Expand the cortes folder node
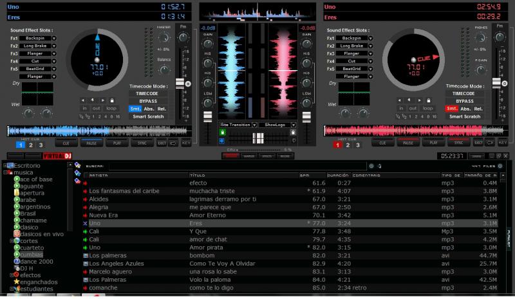Viewport: 515px width, 299px height. tap(12, 241)
